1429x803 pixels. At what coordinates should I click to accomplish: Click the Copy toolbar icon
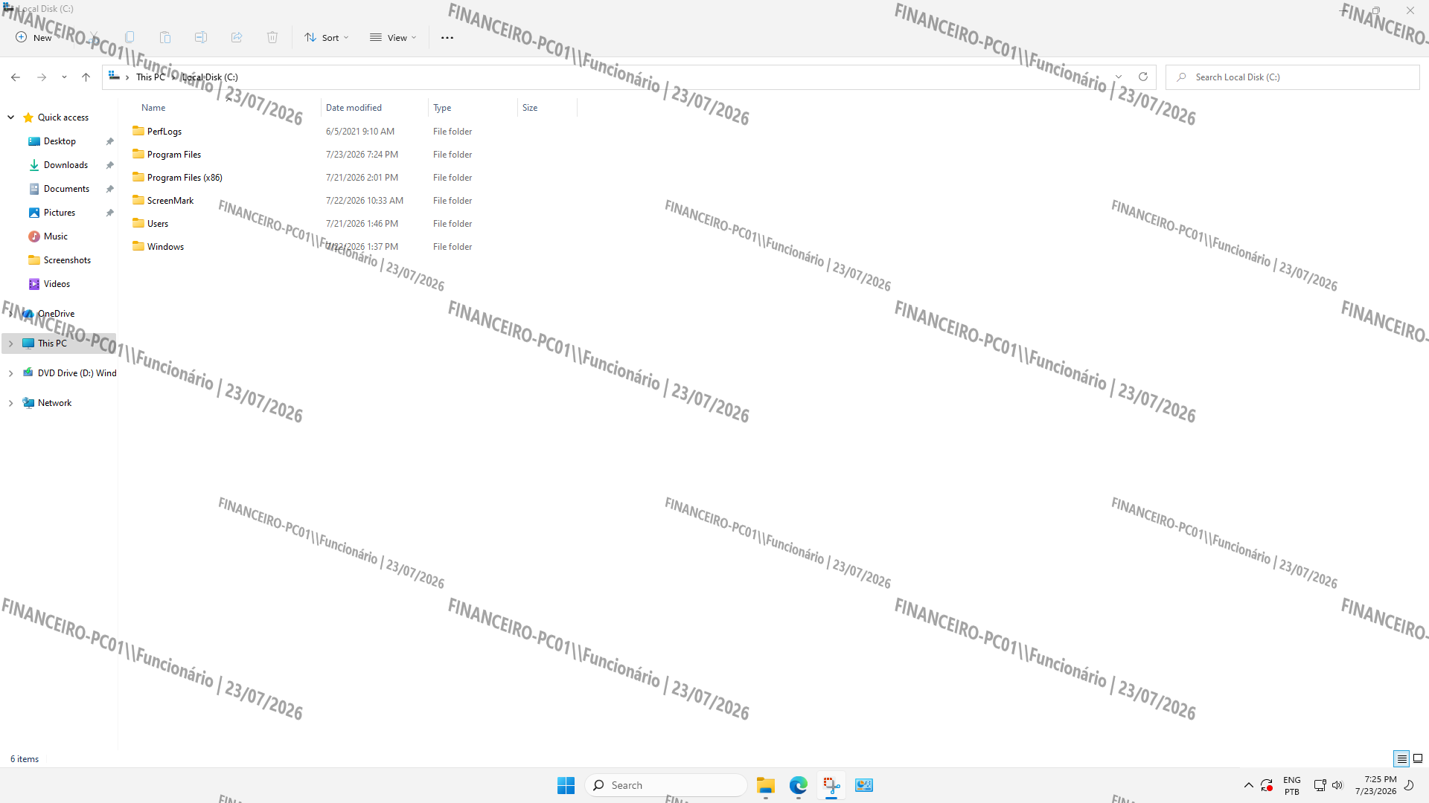pos(130,37)
